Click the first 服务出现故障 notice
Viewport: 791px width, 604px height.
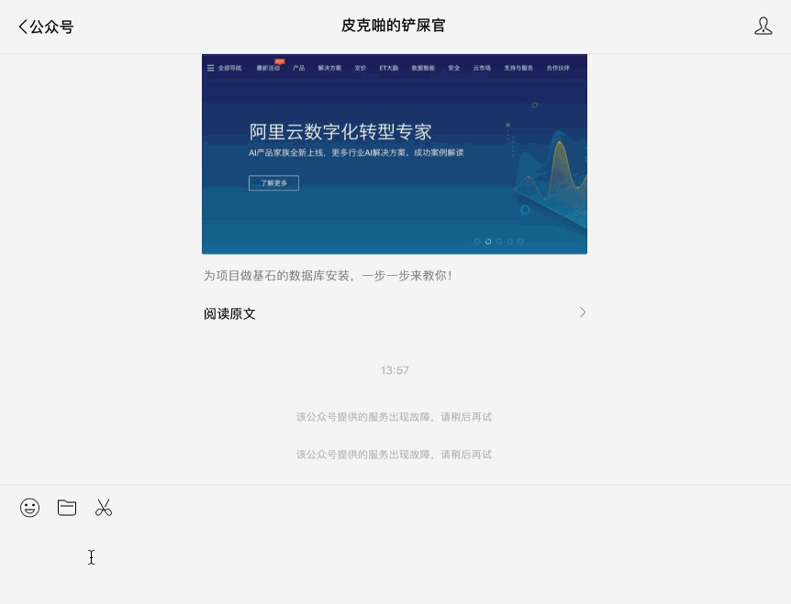click(x=394, y=417)
